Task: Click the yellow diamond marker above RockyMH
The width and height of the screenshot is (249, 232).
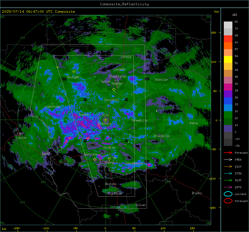Action: 74,72
